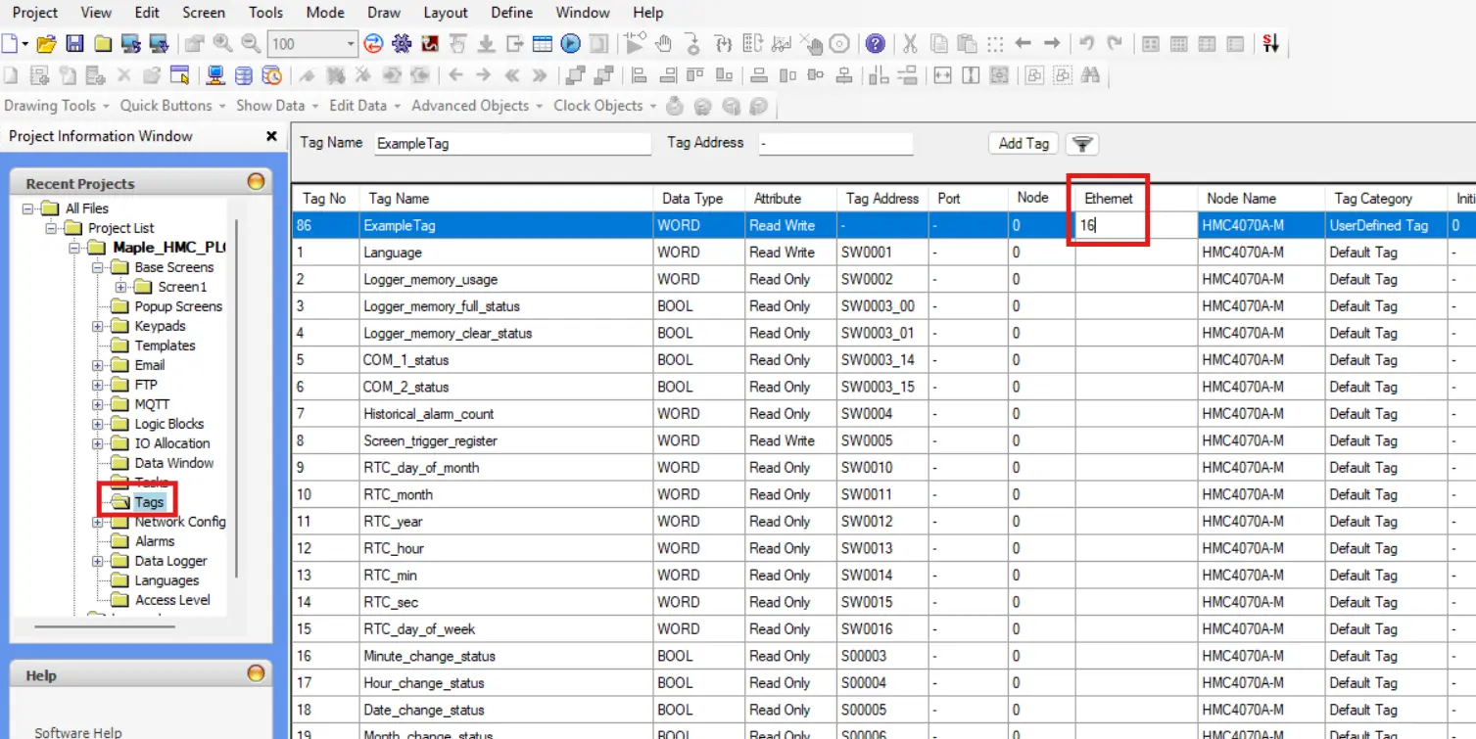This screenshot has width=1476, height=739.
Task: Run compile using the gear icon
Action: 402,43
